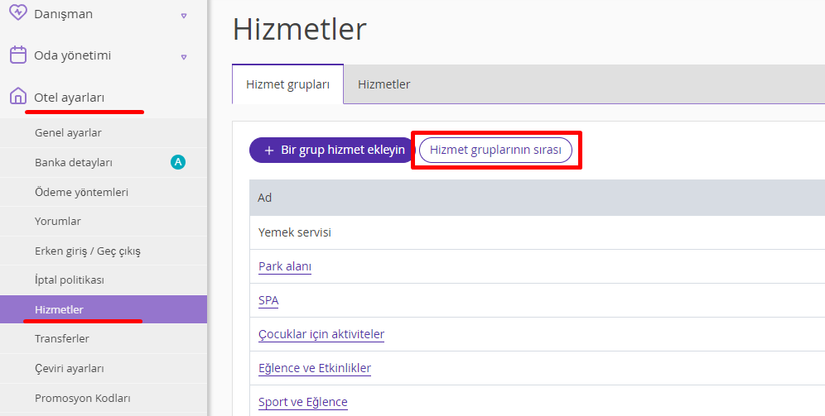
Task: Open Genel ayarlar in the sidebar
Action: coord(103,133)
